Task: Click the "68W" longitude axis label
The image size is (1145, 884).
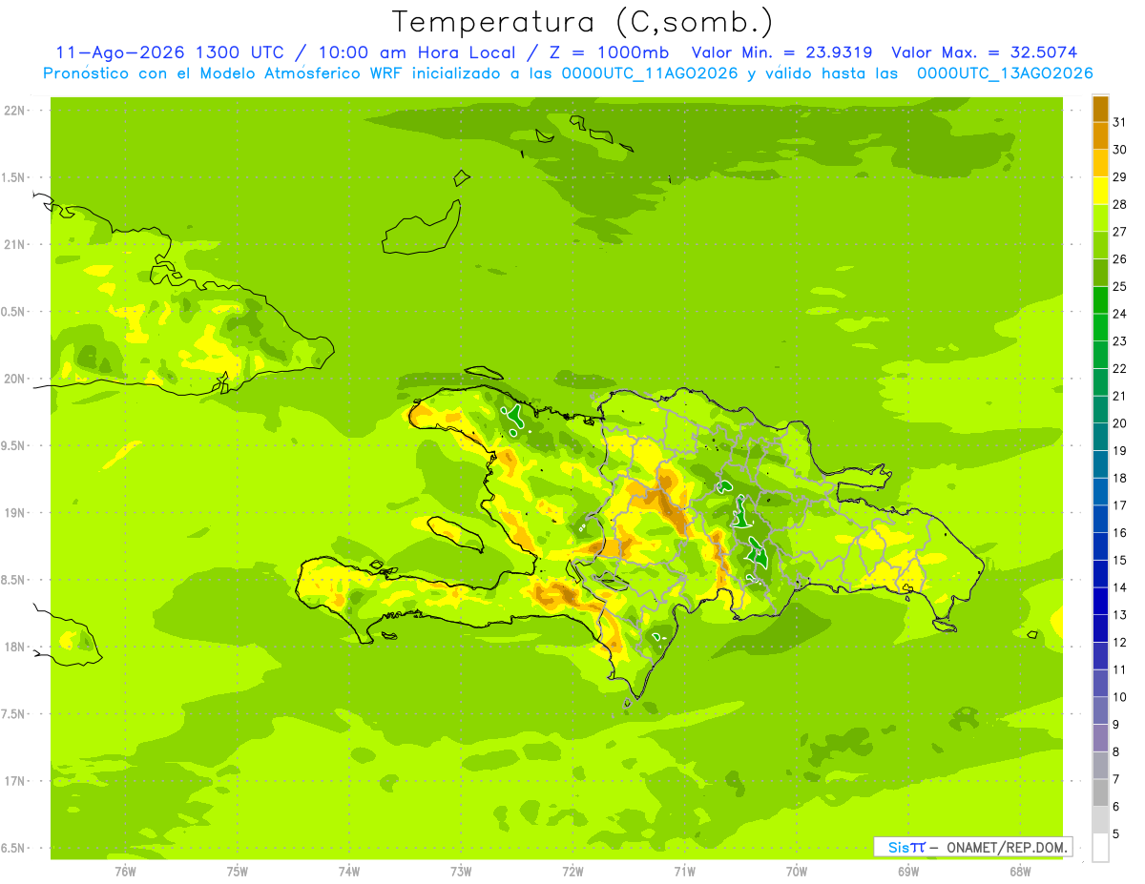Action: 1019,872
